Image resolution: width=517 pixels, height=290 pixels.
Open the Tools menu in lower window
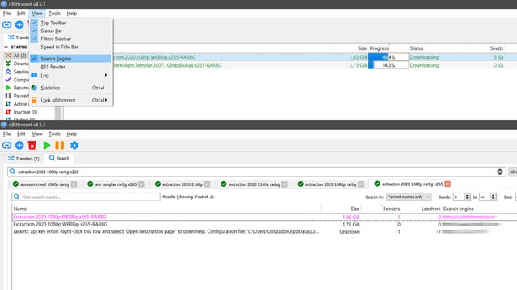click(x=54, y=135)
